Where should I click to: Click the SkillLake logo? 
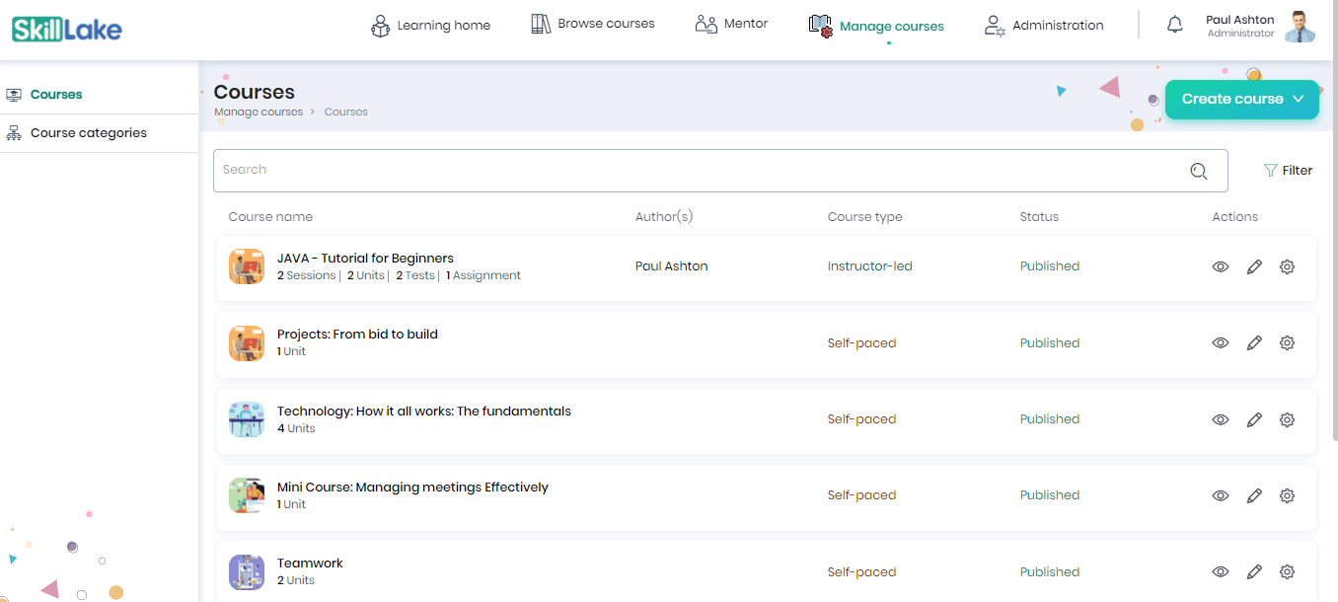coord(67,30)
